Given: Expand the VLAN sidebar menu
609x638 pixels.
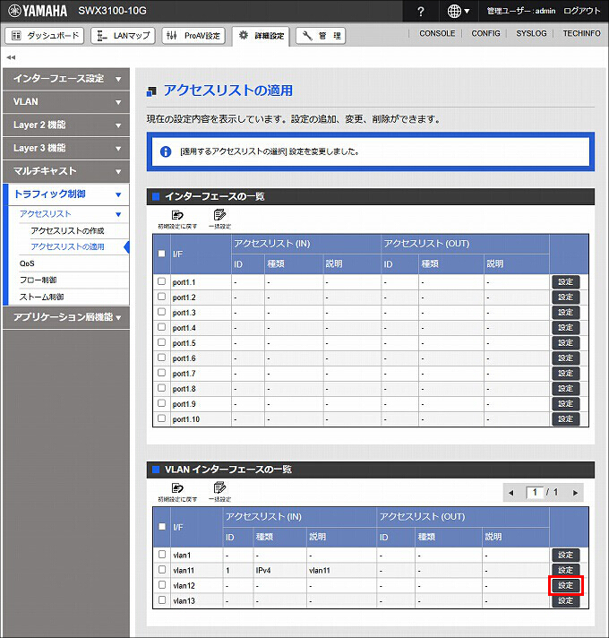Looking at the screenshot, I should point(65,102).
